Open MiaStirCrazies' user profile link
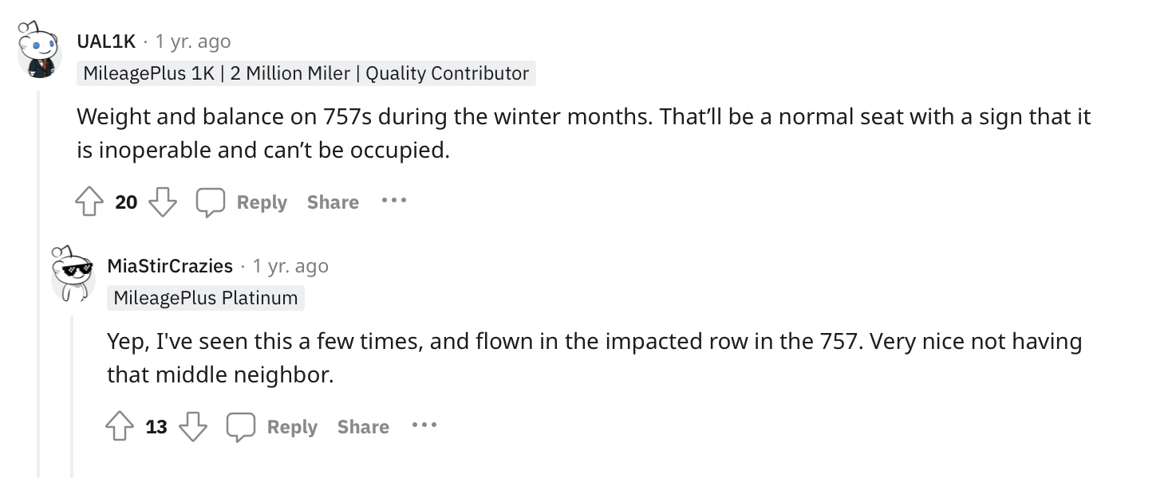1176x478 pixels. [170, 265]
